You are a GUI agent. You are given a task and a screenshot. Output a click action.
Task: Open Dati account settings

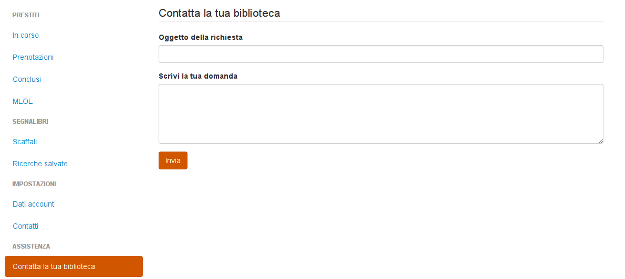click(x=33, y=204)
